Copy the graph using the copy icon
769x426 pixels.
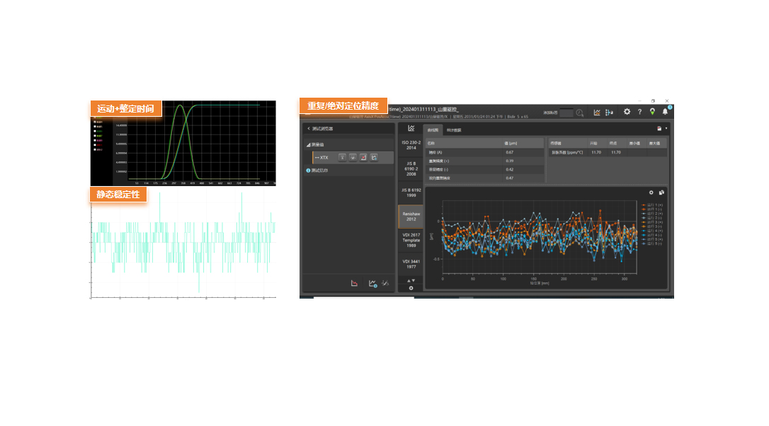(x=661, y=192)
